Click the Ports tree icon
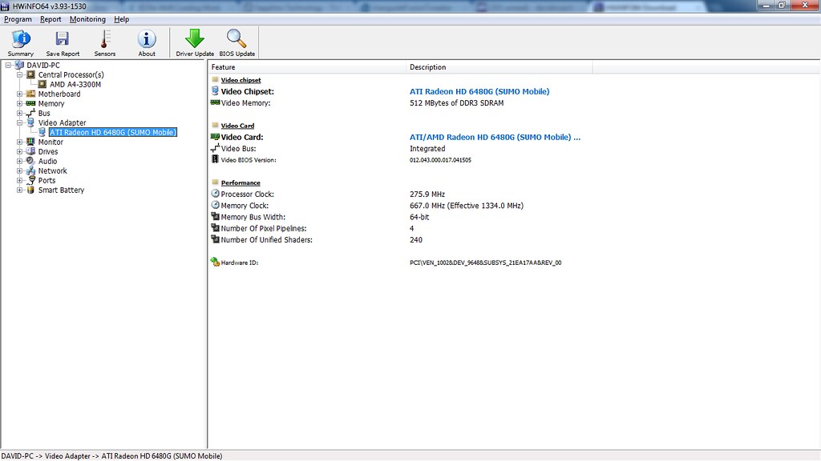 pyautogui.click(x=31, y=180)
